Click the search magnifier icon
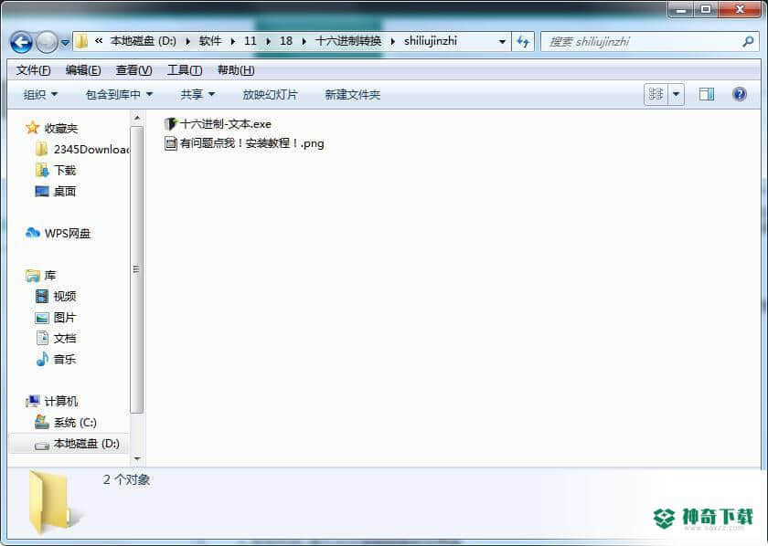 (x=748, y=42)
